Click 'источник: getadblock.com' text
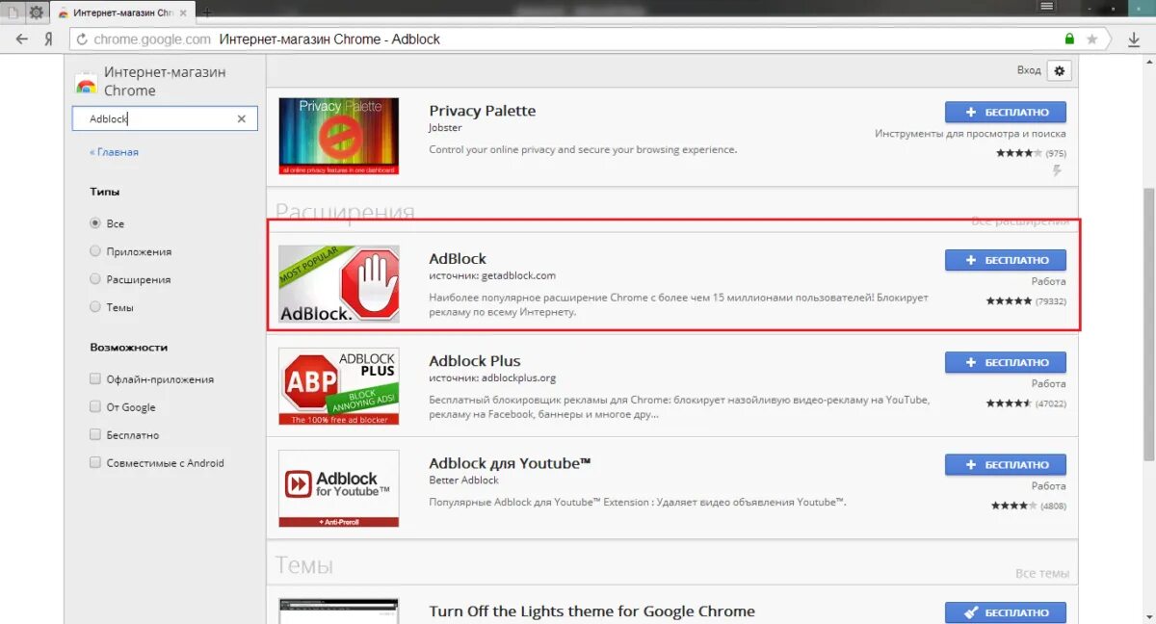Screen dimensions: 1156x624 pos(492,275)
